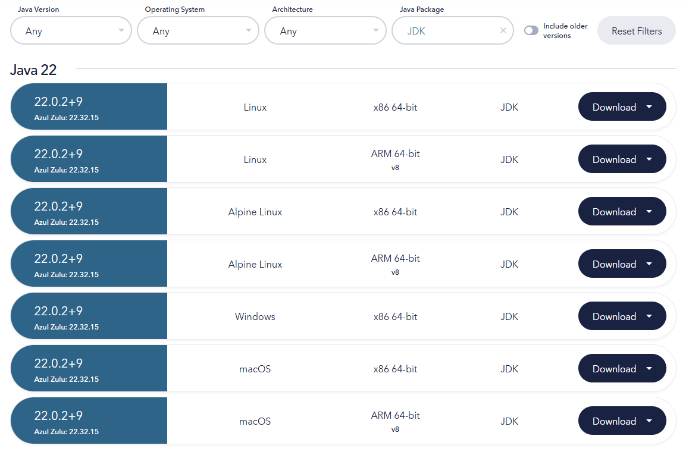Expand download options arrow for Alpine Linux x86
Image resolution: width=689 pixels, height=458 pixels.
649,211
